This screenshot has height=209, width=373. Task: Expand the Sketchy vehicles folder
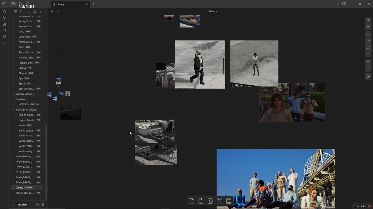click(13, 94)
